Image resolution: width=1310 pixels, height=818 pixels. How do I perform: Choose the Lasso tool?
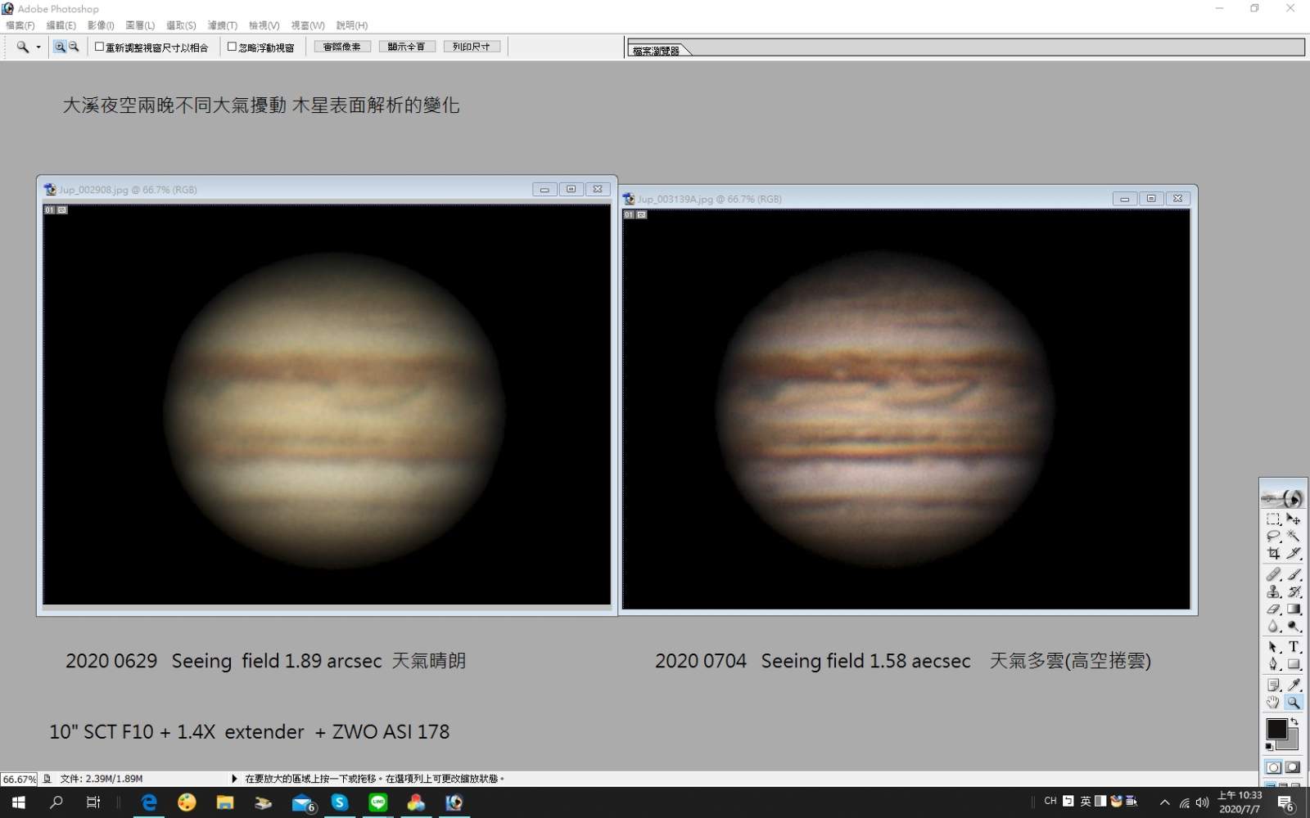pos(1273,537)
